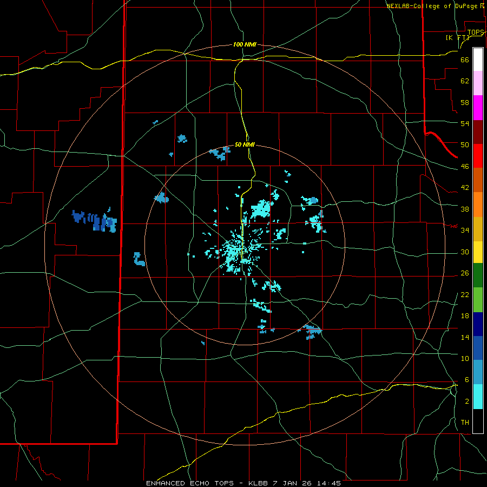The image size is (487, 487).
Task: Click the light blue 6 kft legend swatch
Action: coord(478,372)
